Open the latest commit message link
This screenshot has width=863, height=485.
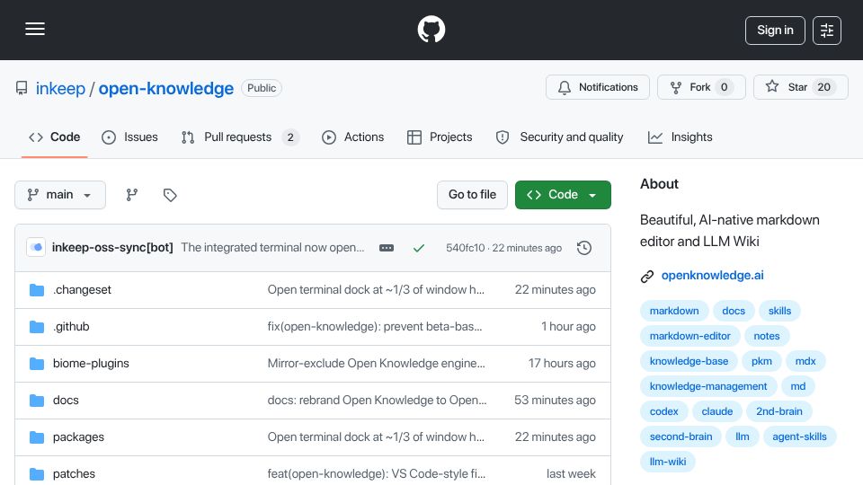click(272, 248)
